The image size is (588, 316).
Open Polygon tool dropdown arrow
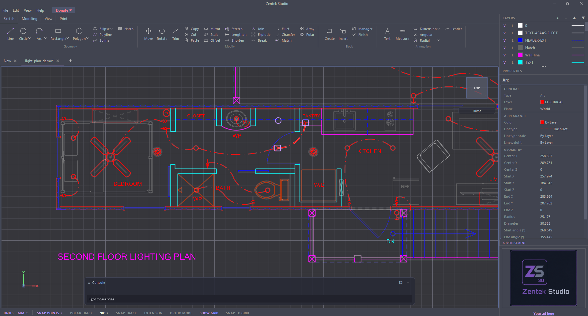click(x=87, y=38)
